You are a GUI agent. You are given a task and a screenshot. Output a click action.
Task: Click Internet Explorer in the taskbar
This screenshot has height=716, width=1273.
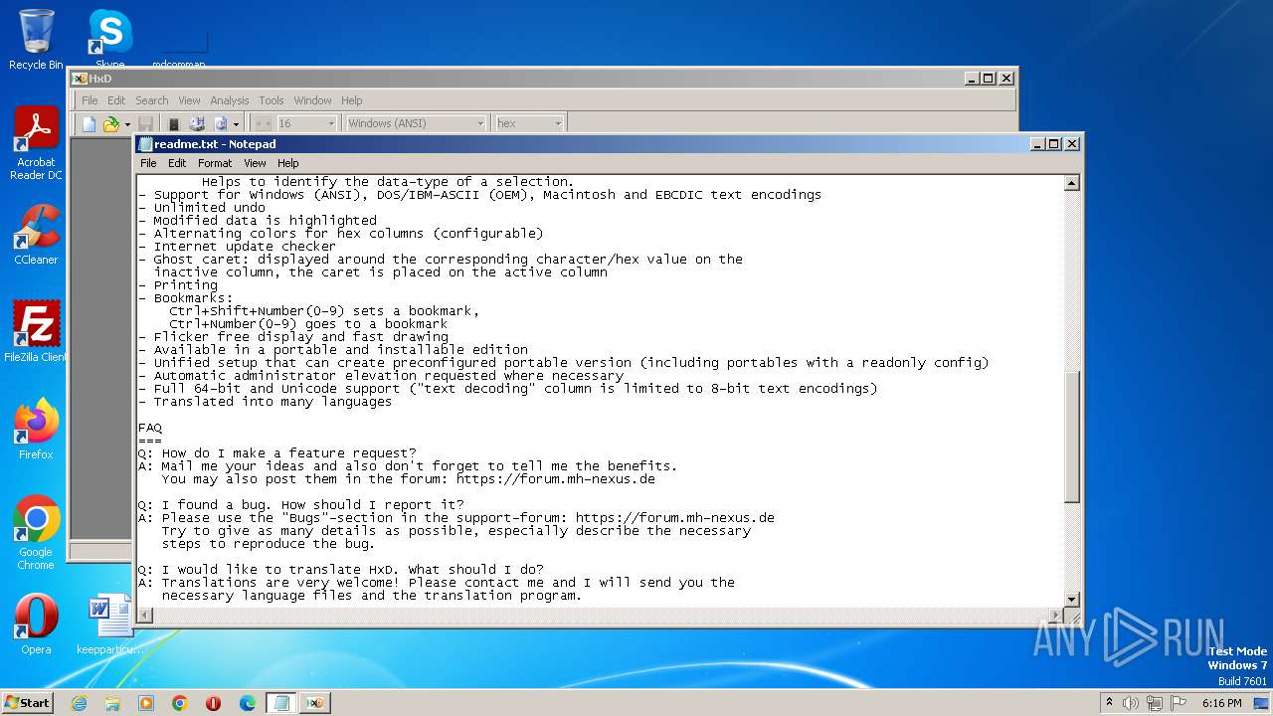click(79, 703)
